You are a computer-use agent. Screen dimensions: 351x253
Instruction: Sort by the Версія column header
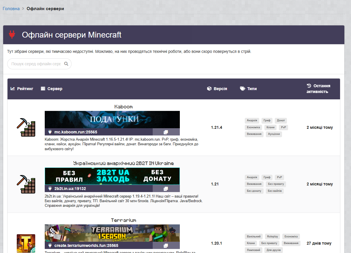[x=217, y=89]
